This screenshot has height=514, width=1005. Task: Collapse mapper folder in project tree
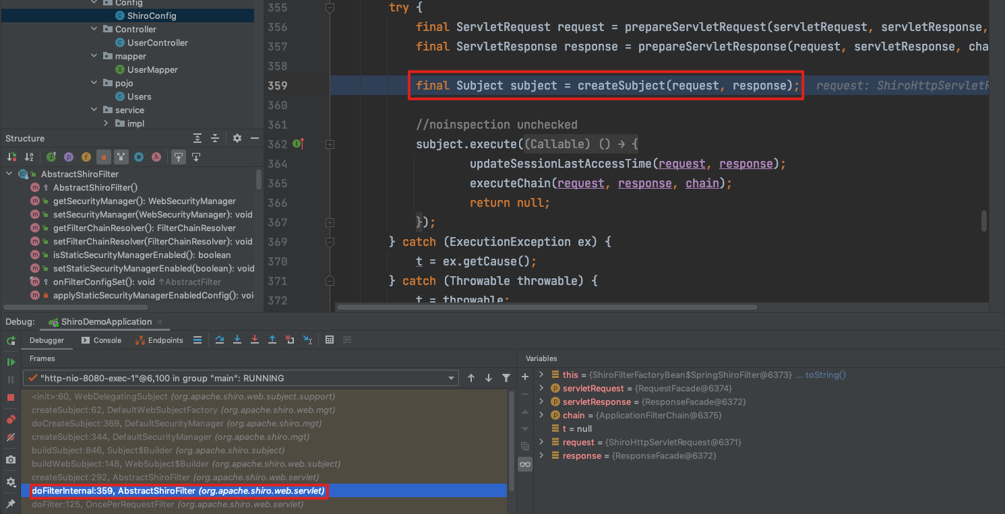click(94, 56)
